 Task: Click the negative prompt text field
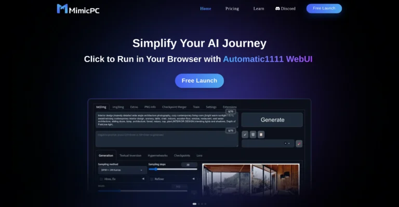tap(166, 139)
